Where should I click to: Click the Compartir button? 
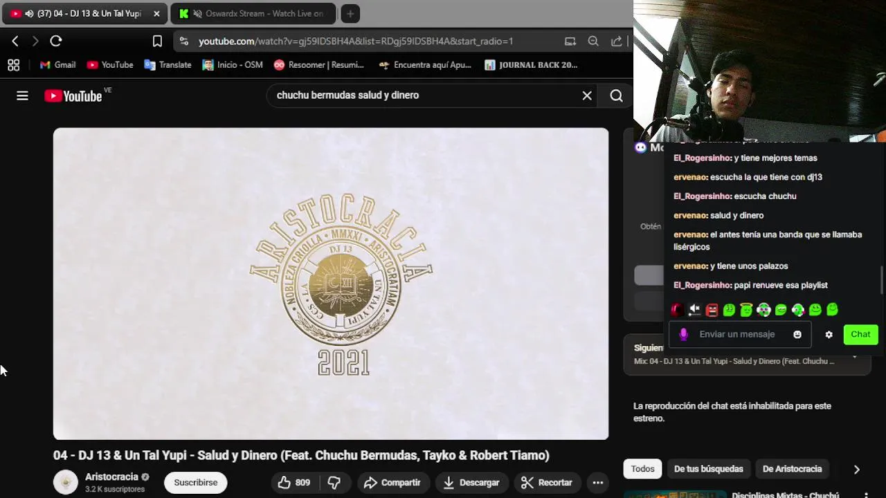(392, 482)
